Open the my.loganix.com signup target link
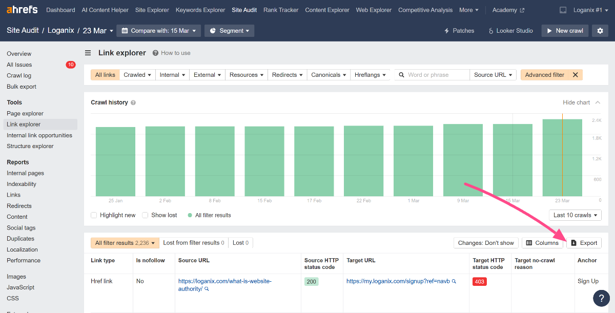The width and height of the screenshot is (615, 313). (x=398, y=281)
